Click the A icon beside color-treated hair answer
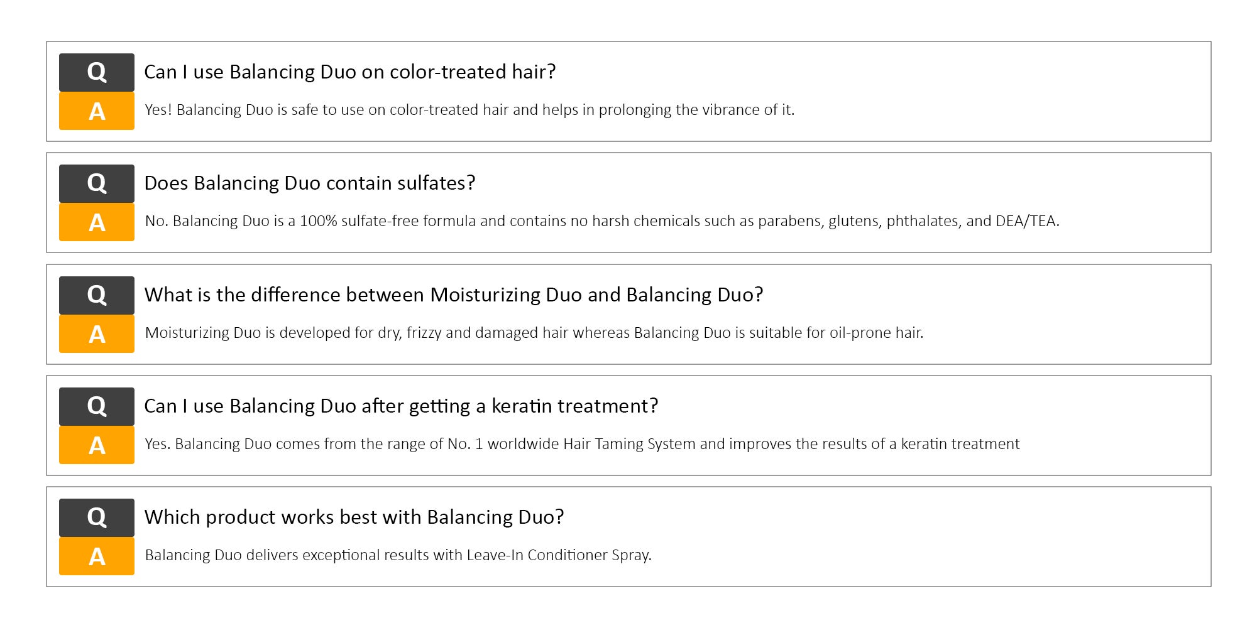The image size is (1257, 628). pos(97,111)
